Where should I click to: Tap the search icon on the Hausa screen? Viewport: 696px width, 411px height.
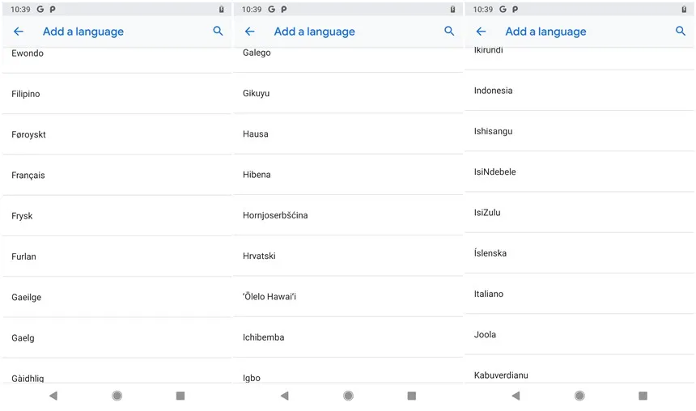[x=449, y=32]
